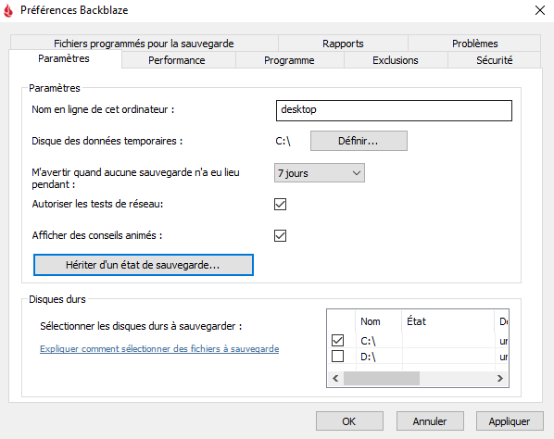Open the Exclusions tab
This screenshot has width=554, height=439.
[396, 60]
